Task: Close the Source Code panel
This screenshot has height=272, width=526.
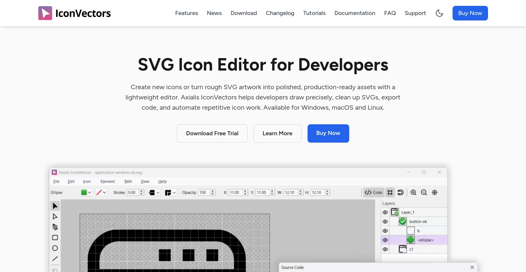Action: click(x=472, y=267)
